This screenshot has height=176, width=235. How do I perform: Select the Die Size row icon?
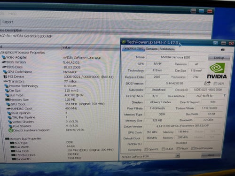click(x=7, y=91)
